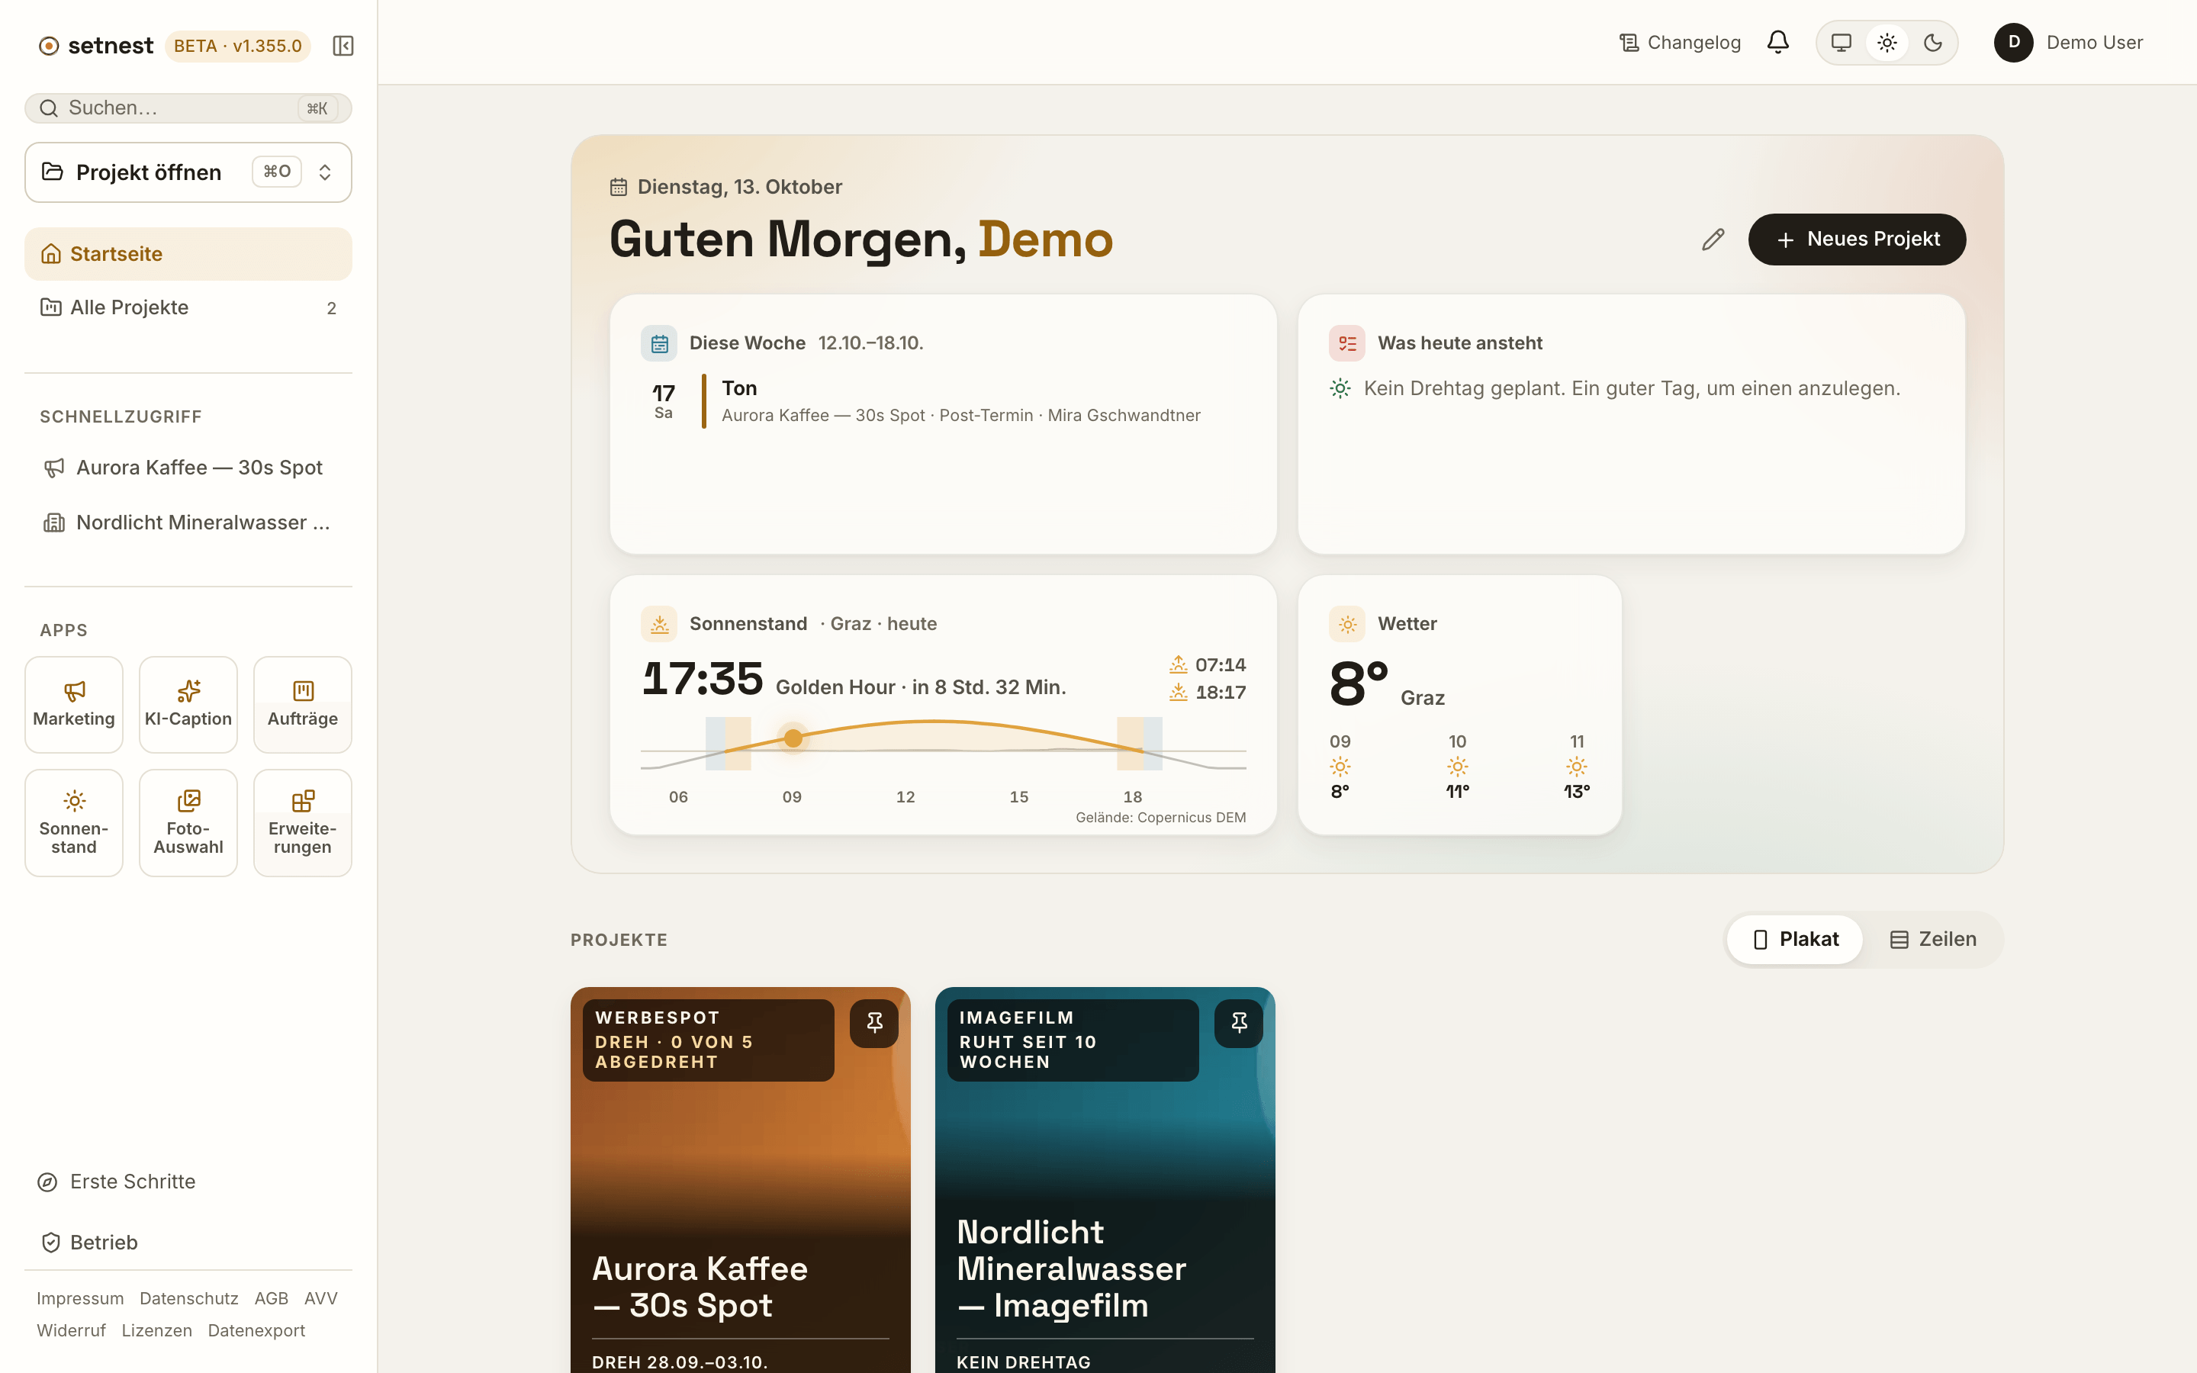Viewport: 2197px width, 1373px height.
Task: Click the Wetter widget sun icon
Action: [x=1347, y=624]
